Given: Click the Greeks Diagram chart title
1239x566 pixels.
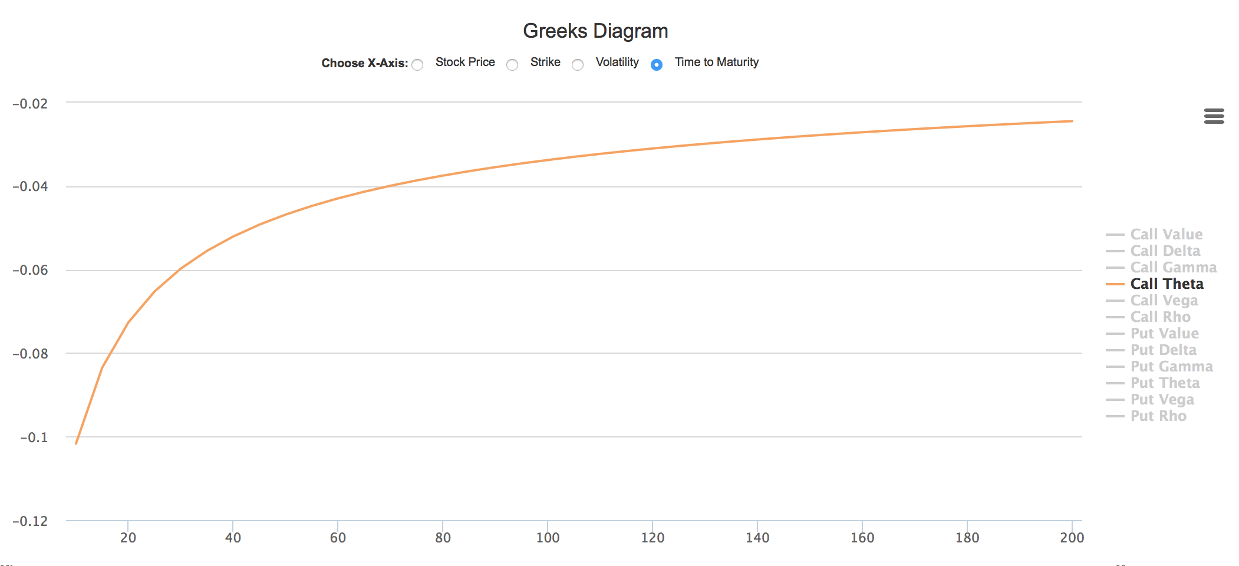Looking at the screenshot, I should (595, 31).
